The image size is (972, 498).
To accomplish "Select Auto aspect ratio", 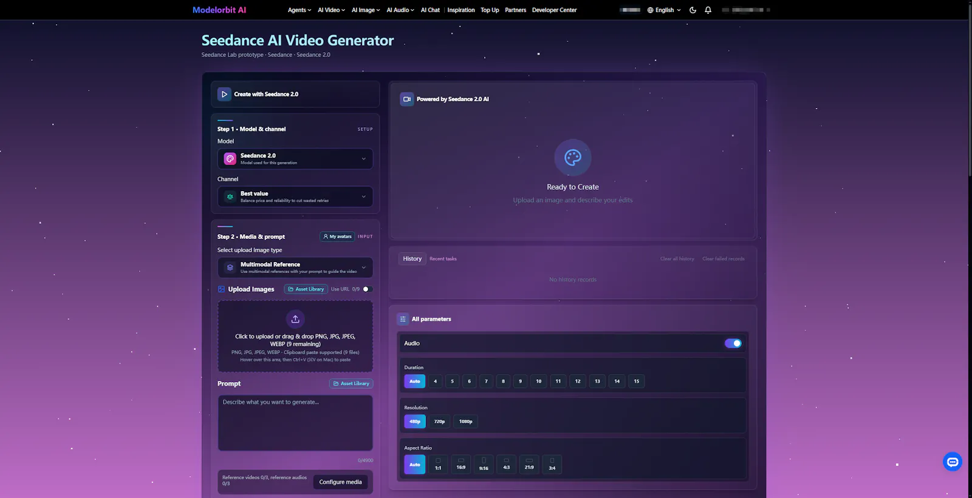I will pos(415,465).
